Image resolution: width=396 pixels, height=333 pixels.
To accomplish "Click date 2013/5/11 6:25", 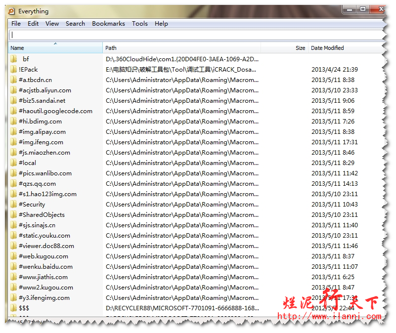I will [x=333, y=277].
